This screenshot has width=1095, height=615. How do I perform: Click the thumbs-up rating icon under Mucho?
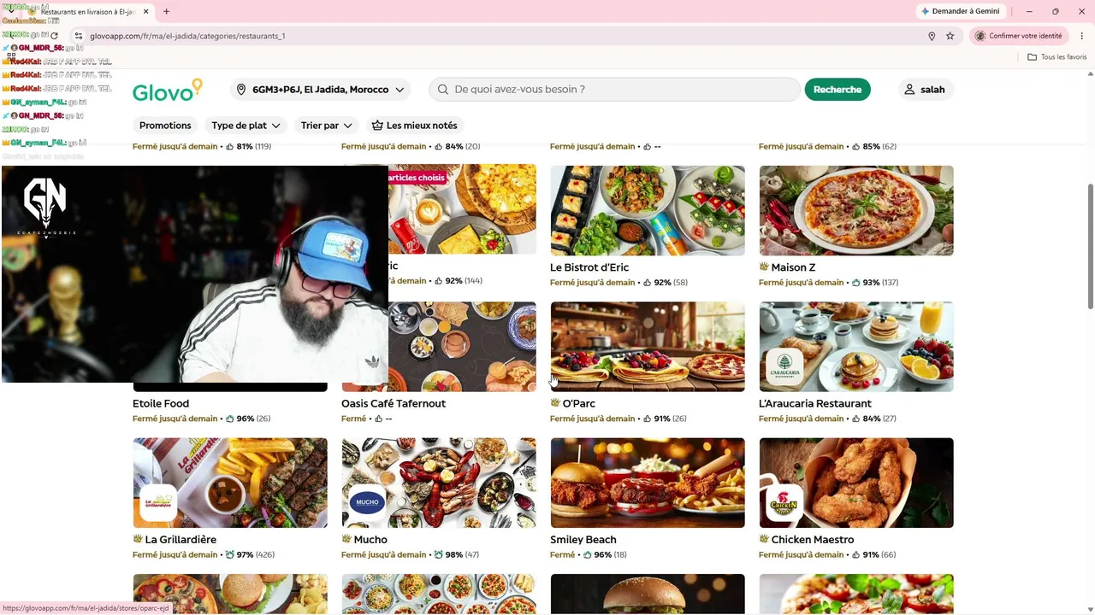(438, 555)
